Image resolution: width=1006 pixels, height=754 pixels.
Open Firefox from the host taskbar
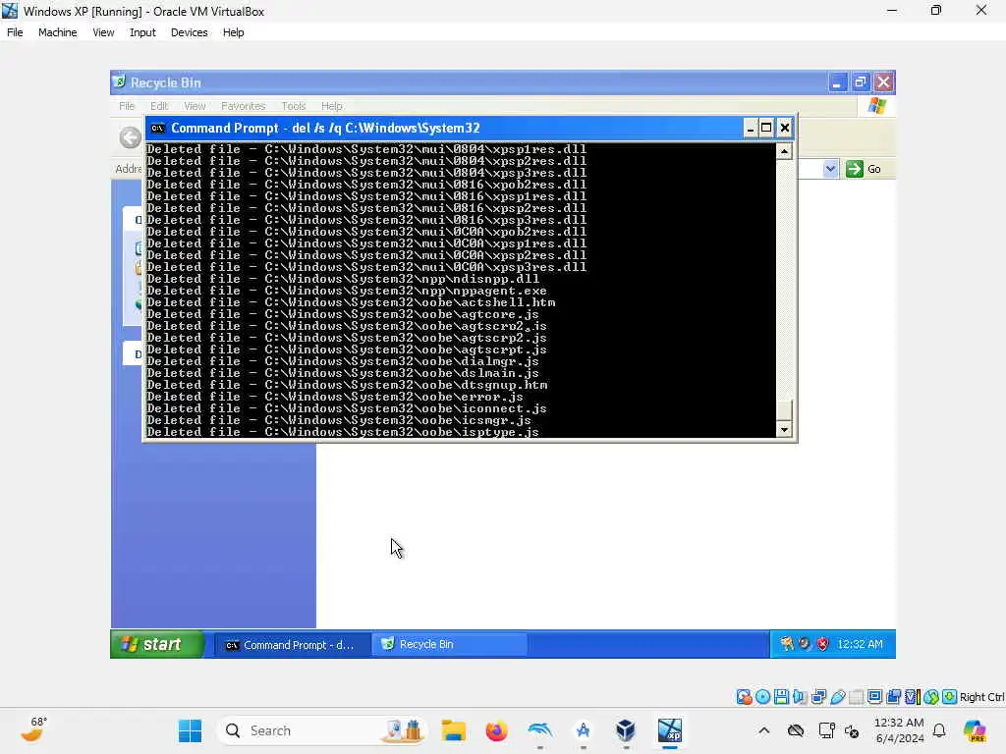tap(496, 730)
